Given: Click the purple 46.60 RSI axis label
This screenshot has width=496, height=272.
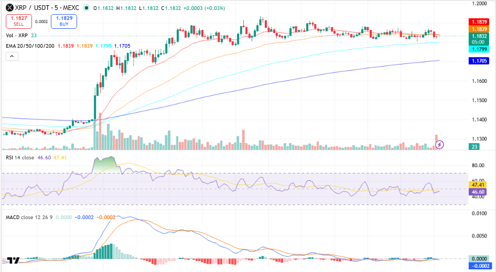Looking at the screenshot, I should (478, 192).
